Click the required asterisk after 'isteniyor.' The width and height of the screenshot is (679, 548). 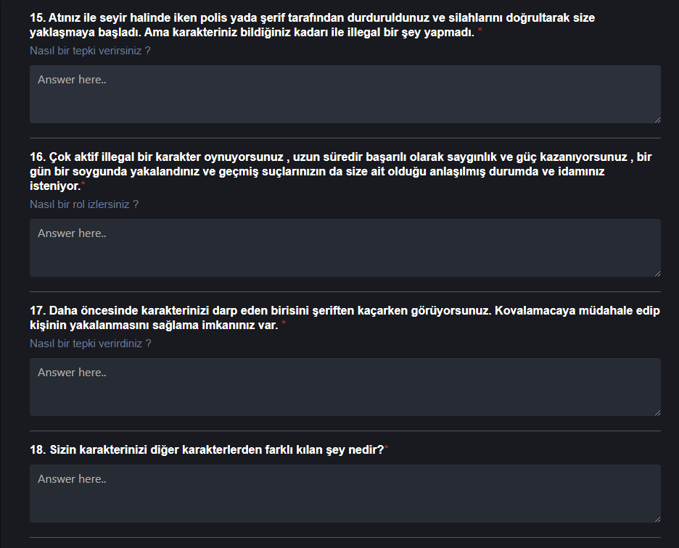click(x=83, y=183)
